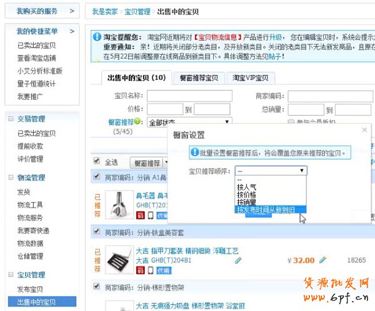375x311 pixels.
Task: Click the red 码 icon under 指甲刀套装
Action: (141, 270)
